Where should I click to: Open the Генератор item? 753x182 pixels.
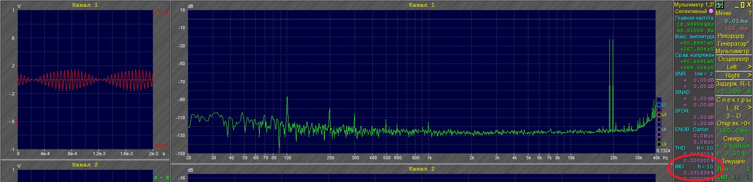coord(734,44)
